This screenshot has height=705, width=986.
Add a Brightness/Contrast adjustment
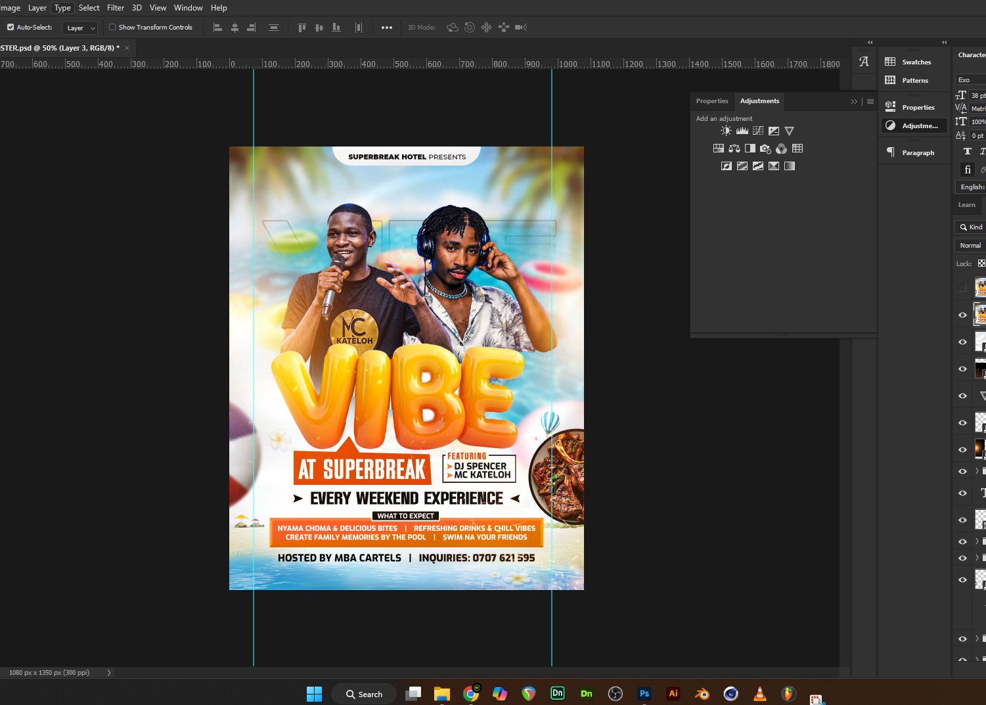[726, 131]
